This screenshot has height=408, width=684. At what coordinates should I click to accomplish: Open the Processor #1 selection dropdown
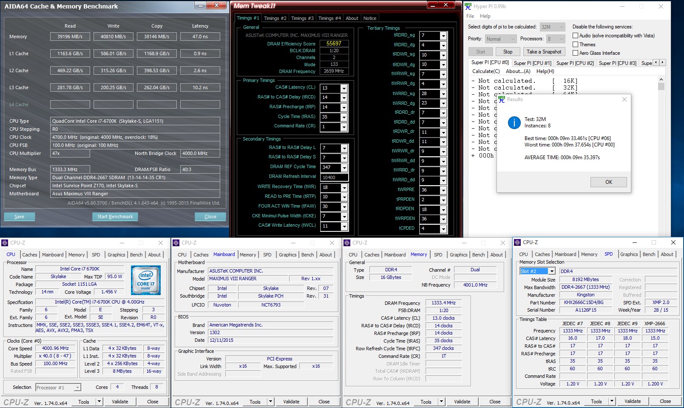pos(77,388)
